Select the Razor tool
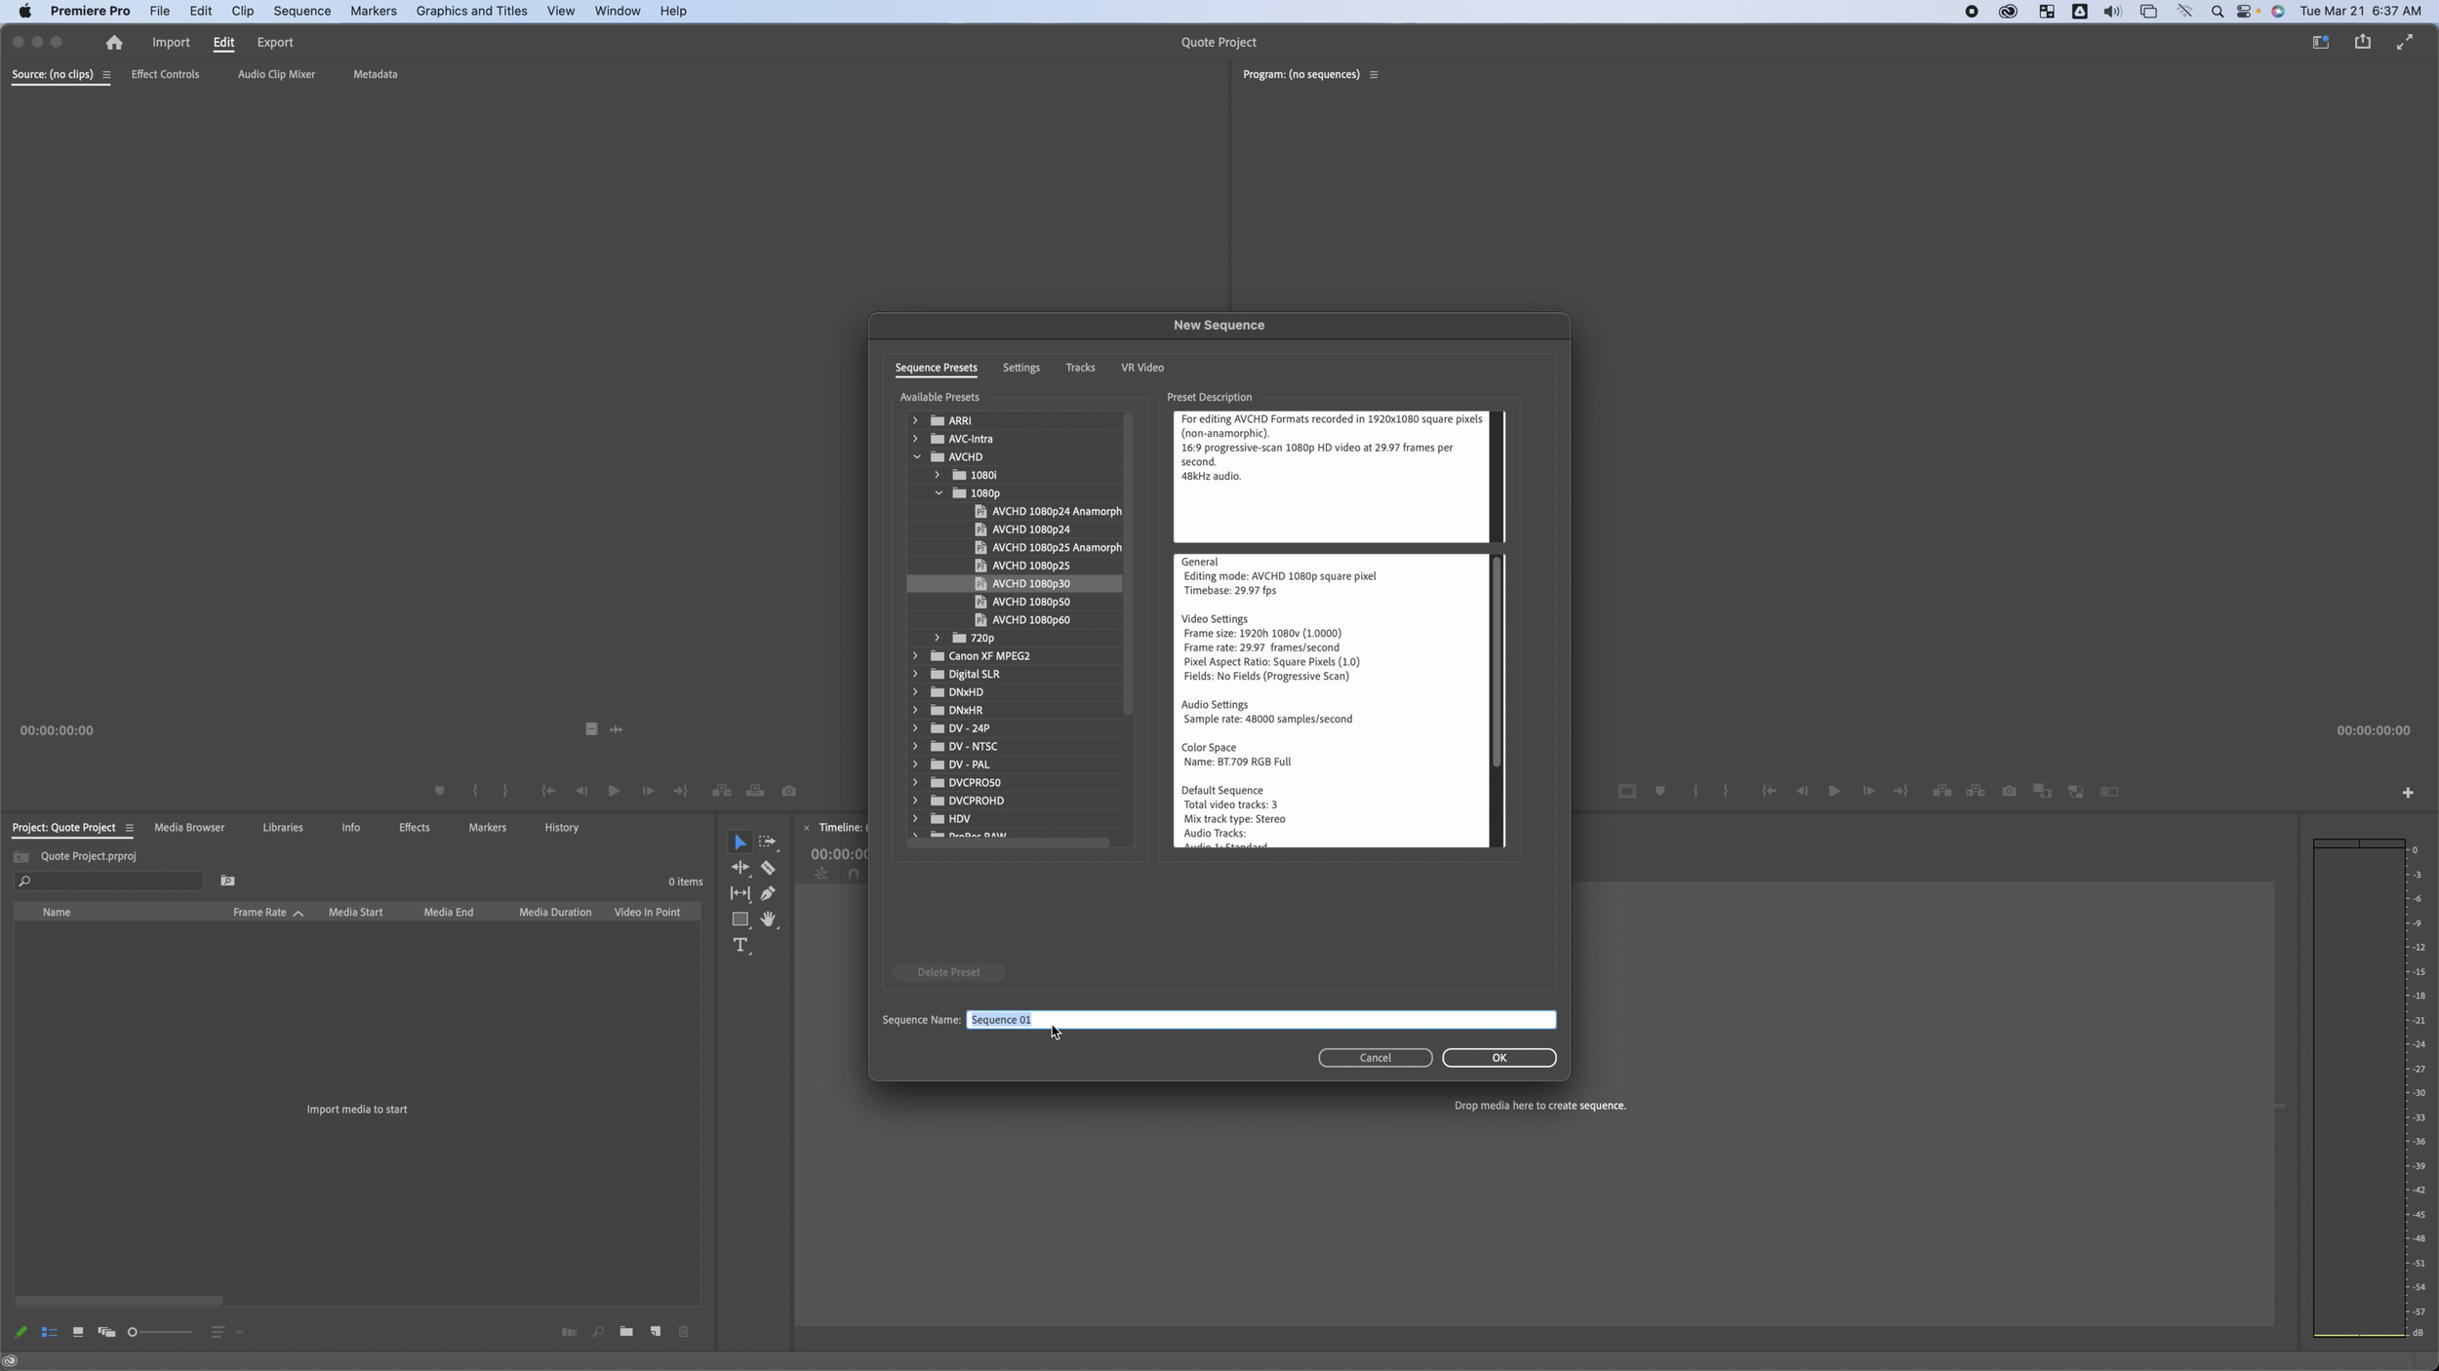The height and width of the screenshot is (1371, 2439). (768, 867)
